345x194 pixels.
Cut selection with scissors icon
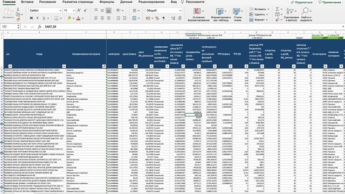18,10
